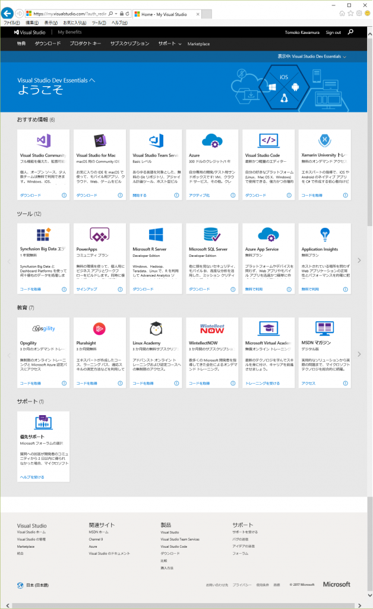Click the Xamarin University shield icon
373x609 pixels.
(324, 140)
